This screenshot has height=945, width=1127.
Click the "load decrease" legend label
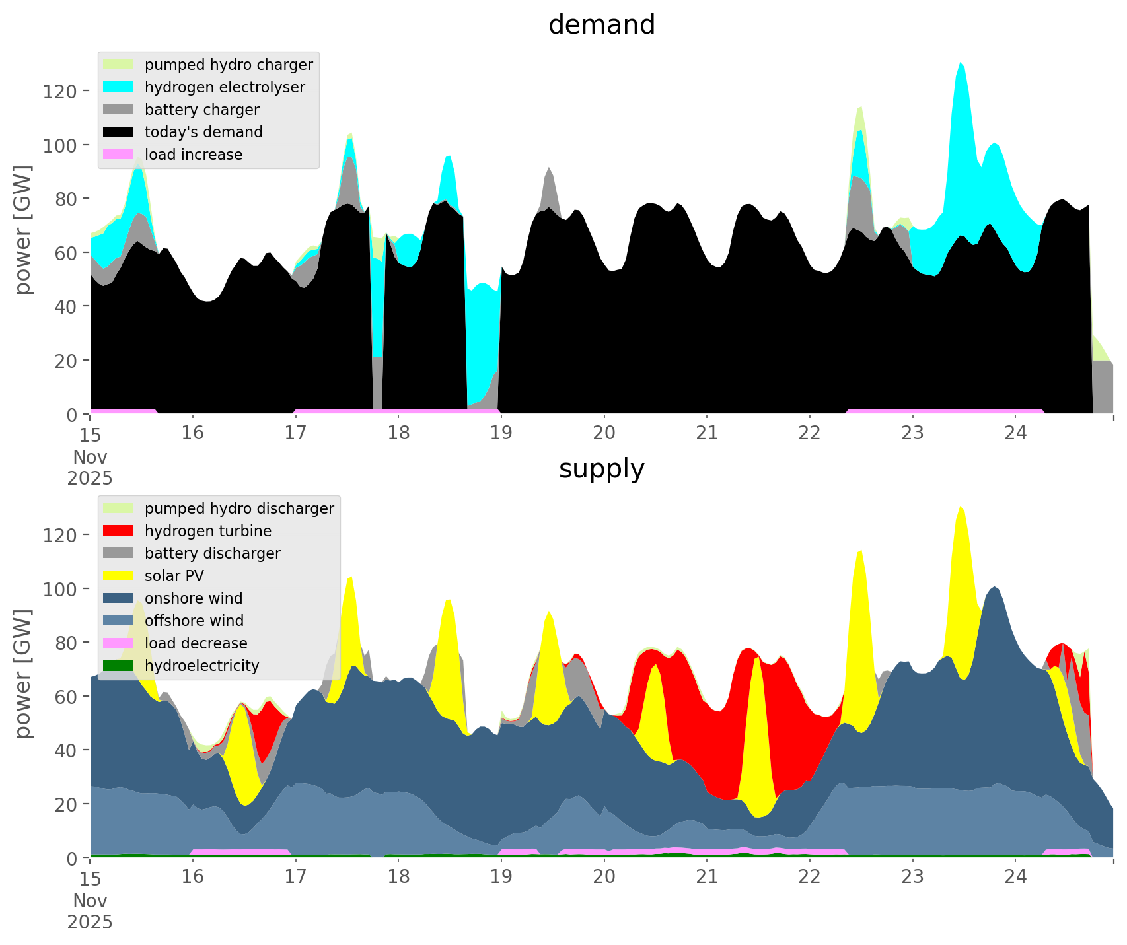click(x=196, y=643)
